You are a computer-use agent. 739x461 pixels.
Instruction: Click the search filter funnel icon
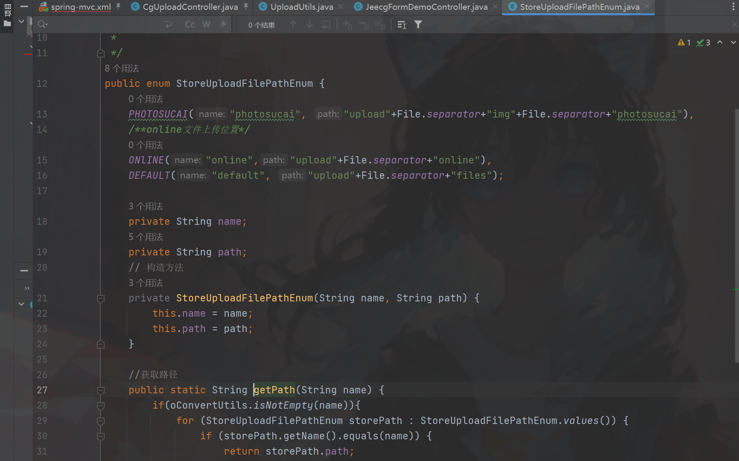click(418, 25)
